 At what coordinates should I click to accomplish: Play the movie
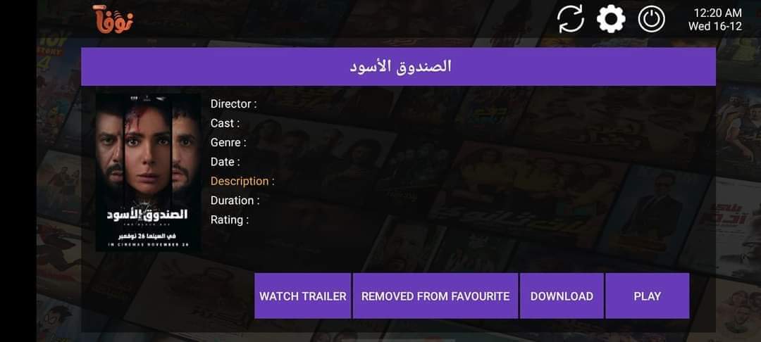point(648,296)
